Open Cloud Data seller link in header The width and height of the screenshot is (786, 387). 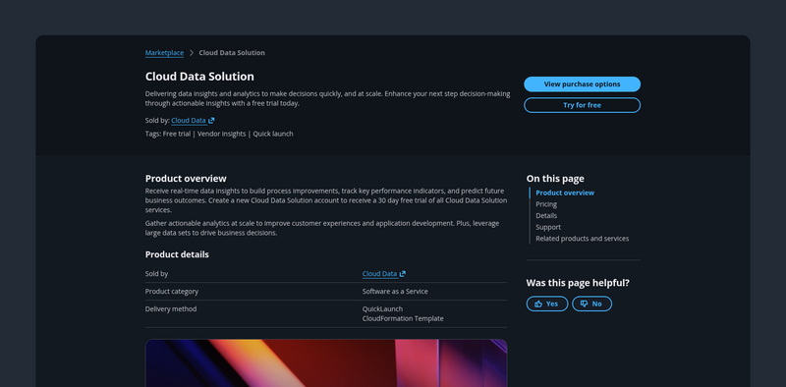[x=189, y=120]
